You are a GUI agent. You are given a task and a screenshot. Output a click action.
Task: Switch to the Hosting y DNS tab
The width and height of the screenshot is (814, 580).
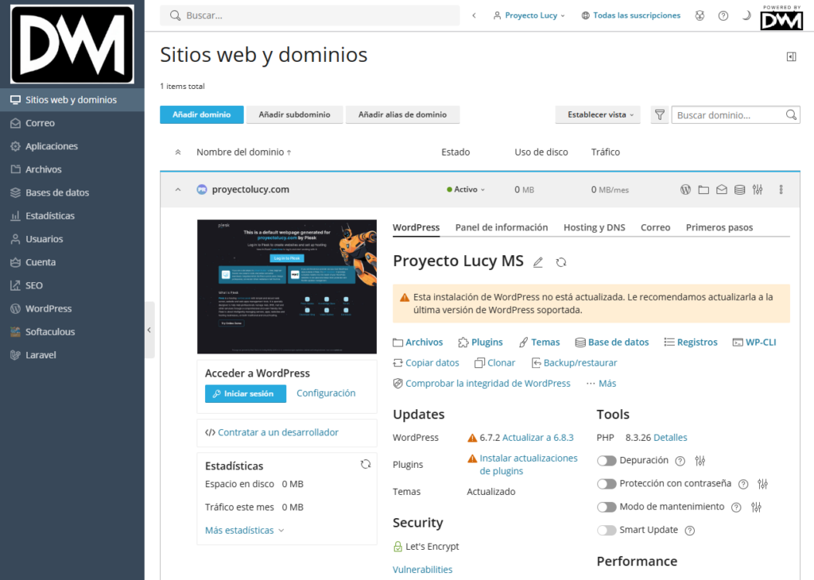(x=594, y=227)
